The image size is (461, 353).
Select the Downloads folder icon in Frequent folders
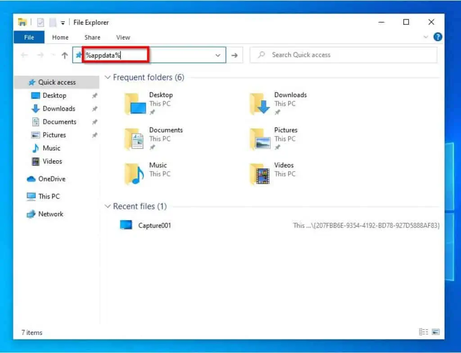coord(260,104)
